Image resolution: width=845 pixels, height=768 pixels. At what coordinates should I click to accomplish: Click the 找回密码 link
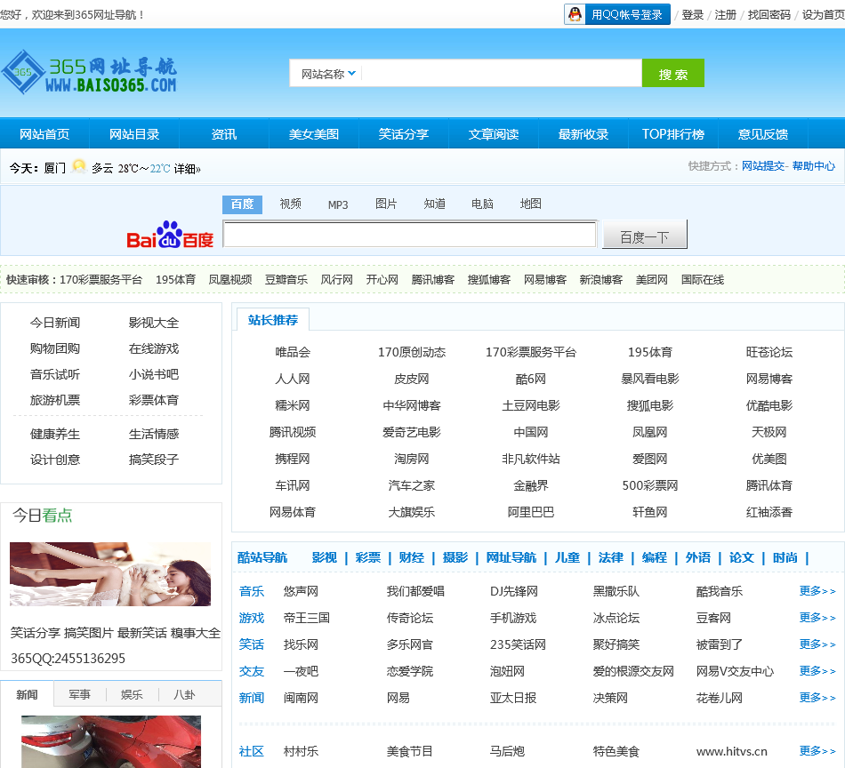point(769,14)
